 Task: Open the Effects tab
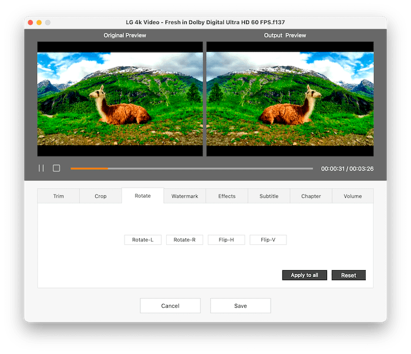(x=227, y=196)
